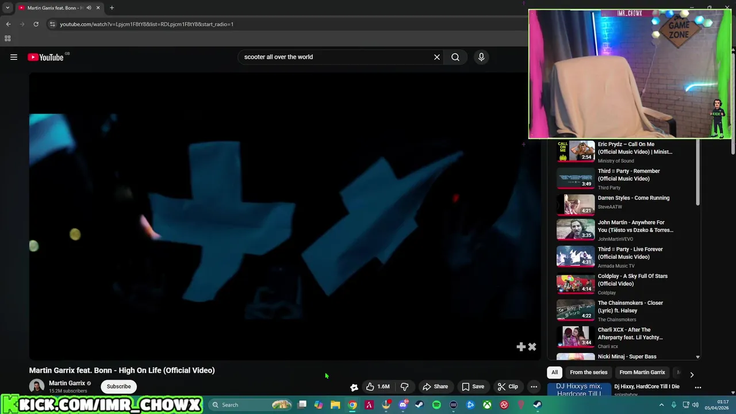
Task: Open the microphone tray icon
Action: (674, 405)
